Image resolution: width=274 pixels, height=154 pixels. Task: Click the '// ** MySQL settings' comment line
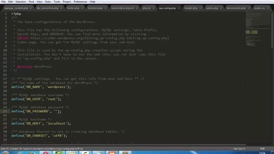tap(78, 79)
